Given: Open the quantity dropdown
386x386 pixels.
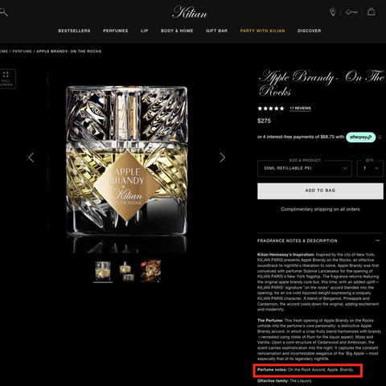Looking at the screenshot, I should tap(370, 168).
